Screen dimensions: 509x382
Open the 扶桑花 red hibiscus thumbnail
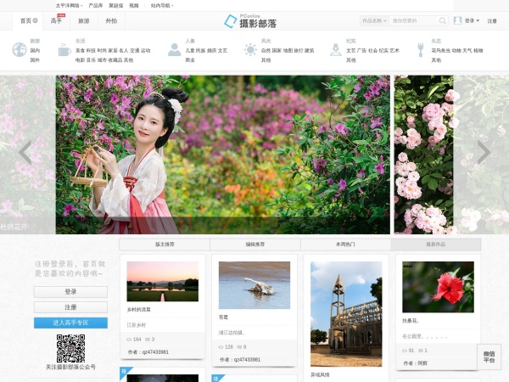[438, 287]
